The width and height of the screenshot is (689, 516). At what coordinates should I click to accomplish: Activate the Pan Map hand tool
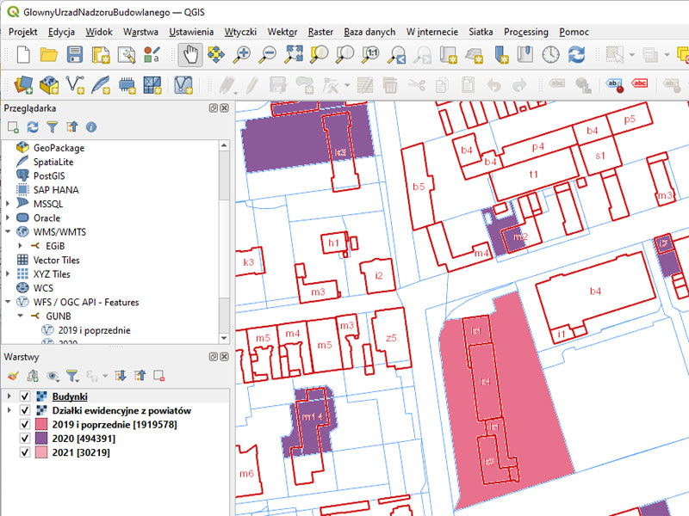[x=190, y=55]
